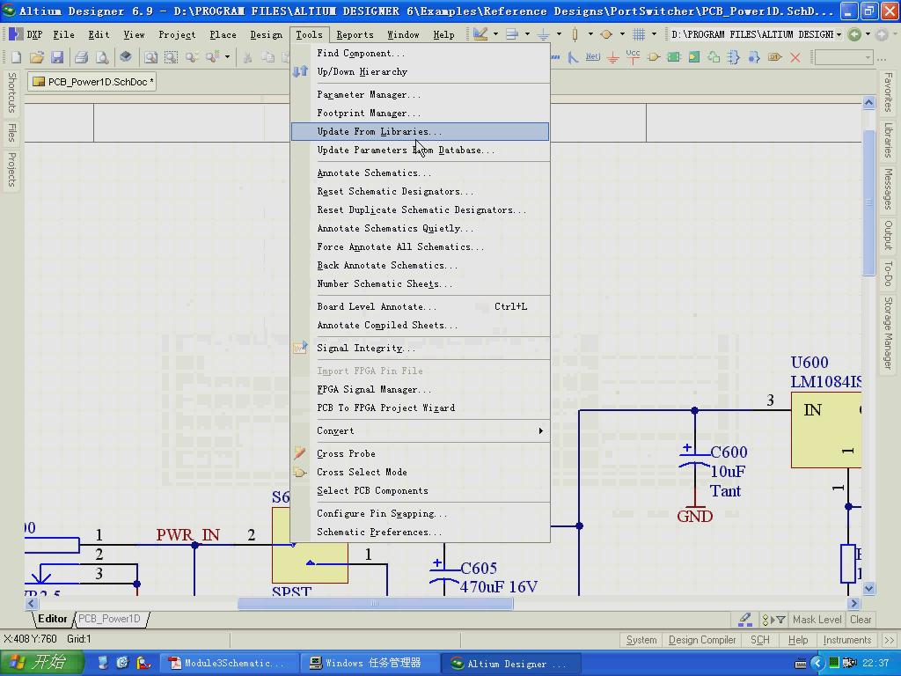Click the Place Net Label icon
Screen dimensions: 901x676
[x=593, y=57]
